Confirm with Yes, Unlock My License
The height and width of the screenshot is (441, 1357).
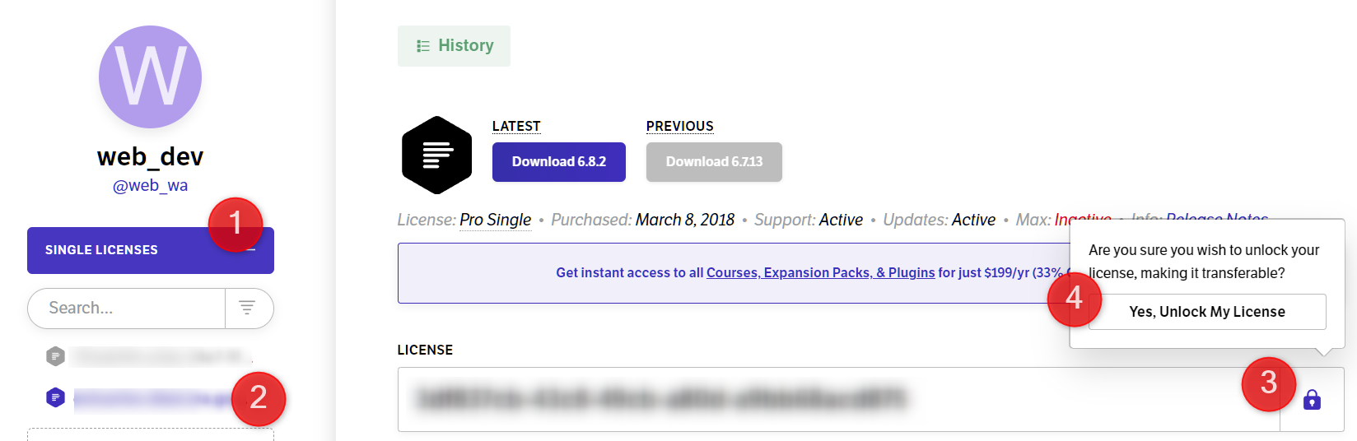[x=1206, y=312]
